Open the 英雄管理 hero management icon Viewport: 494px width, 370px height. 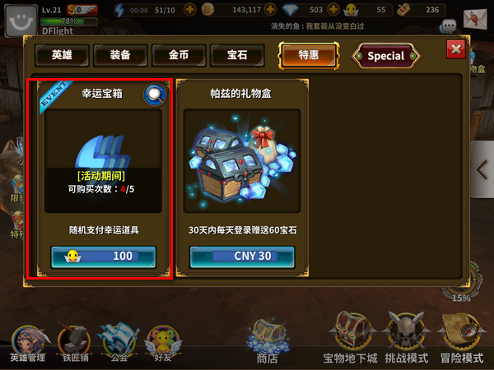point(28,344)
